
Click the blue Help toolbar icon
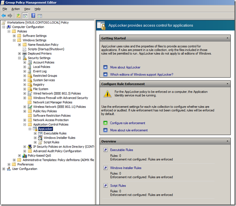click(33, 15)
